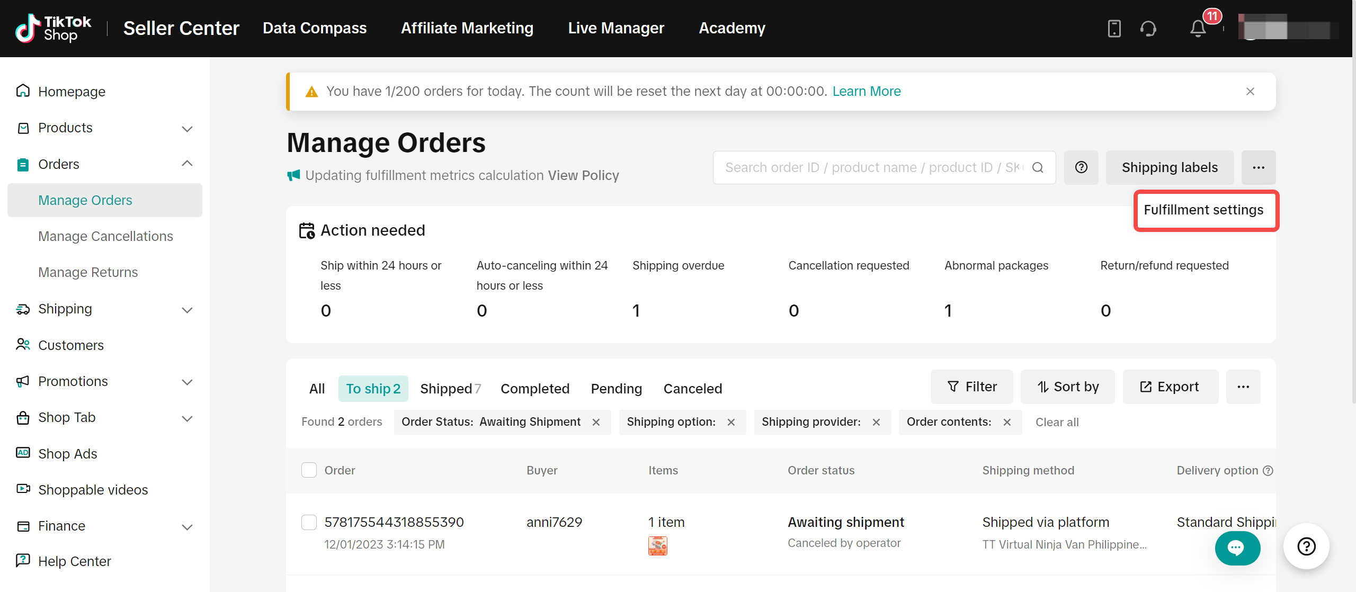Open the teal chat bubble button
The width and height of the screenshot is (1356, 592).
point(1237,548)
